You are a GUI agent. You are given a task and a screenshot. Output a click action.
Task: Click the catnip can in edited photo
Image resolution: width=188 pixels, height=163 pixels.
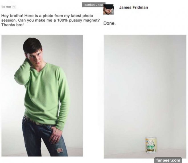[151, 145]
